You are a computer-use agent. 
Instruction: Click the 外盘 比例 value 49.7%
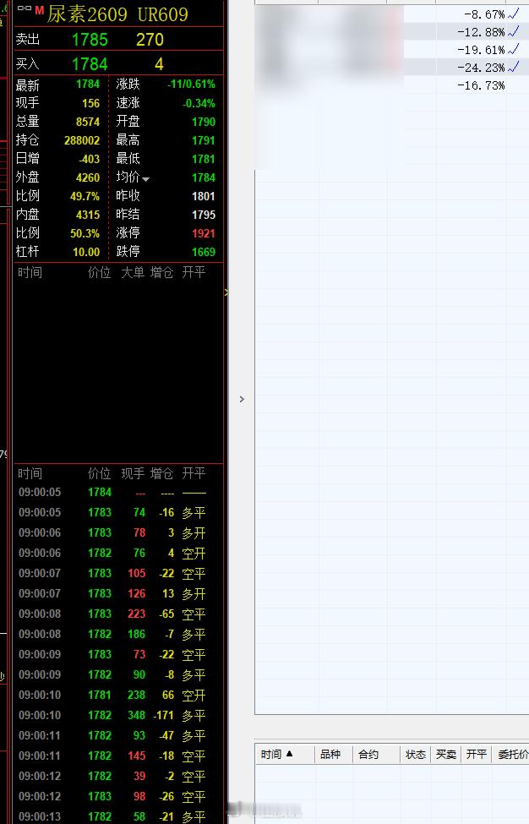click(85, 196)
